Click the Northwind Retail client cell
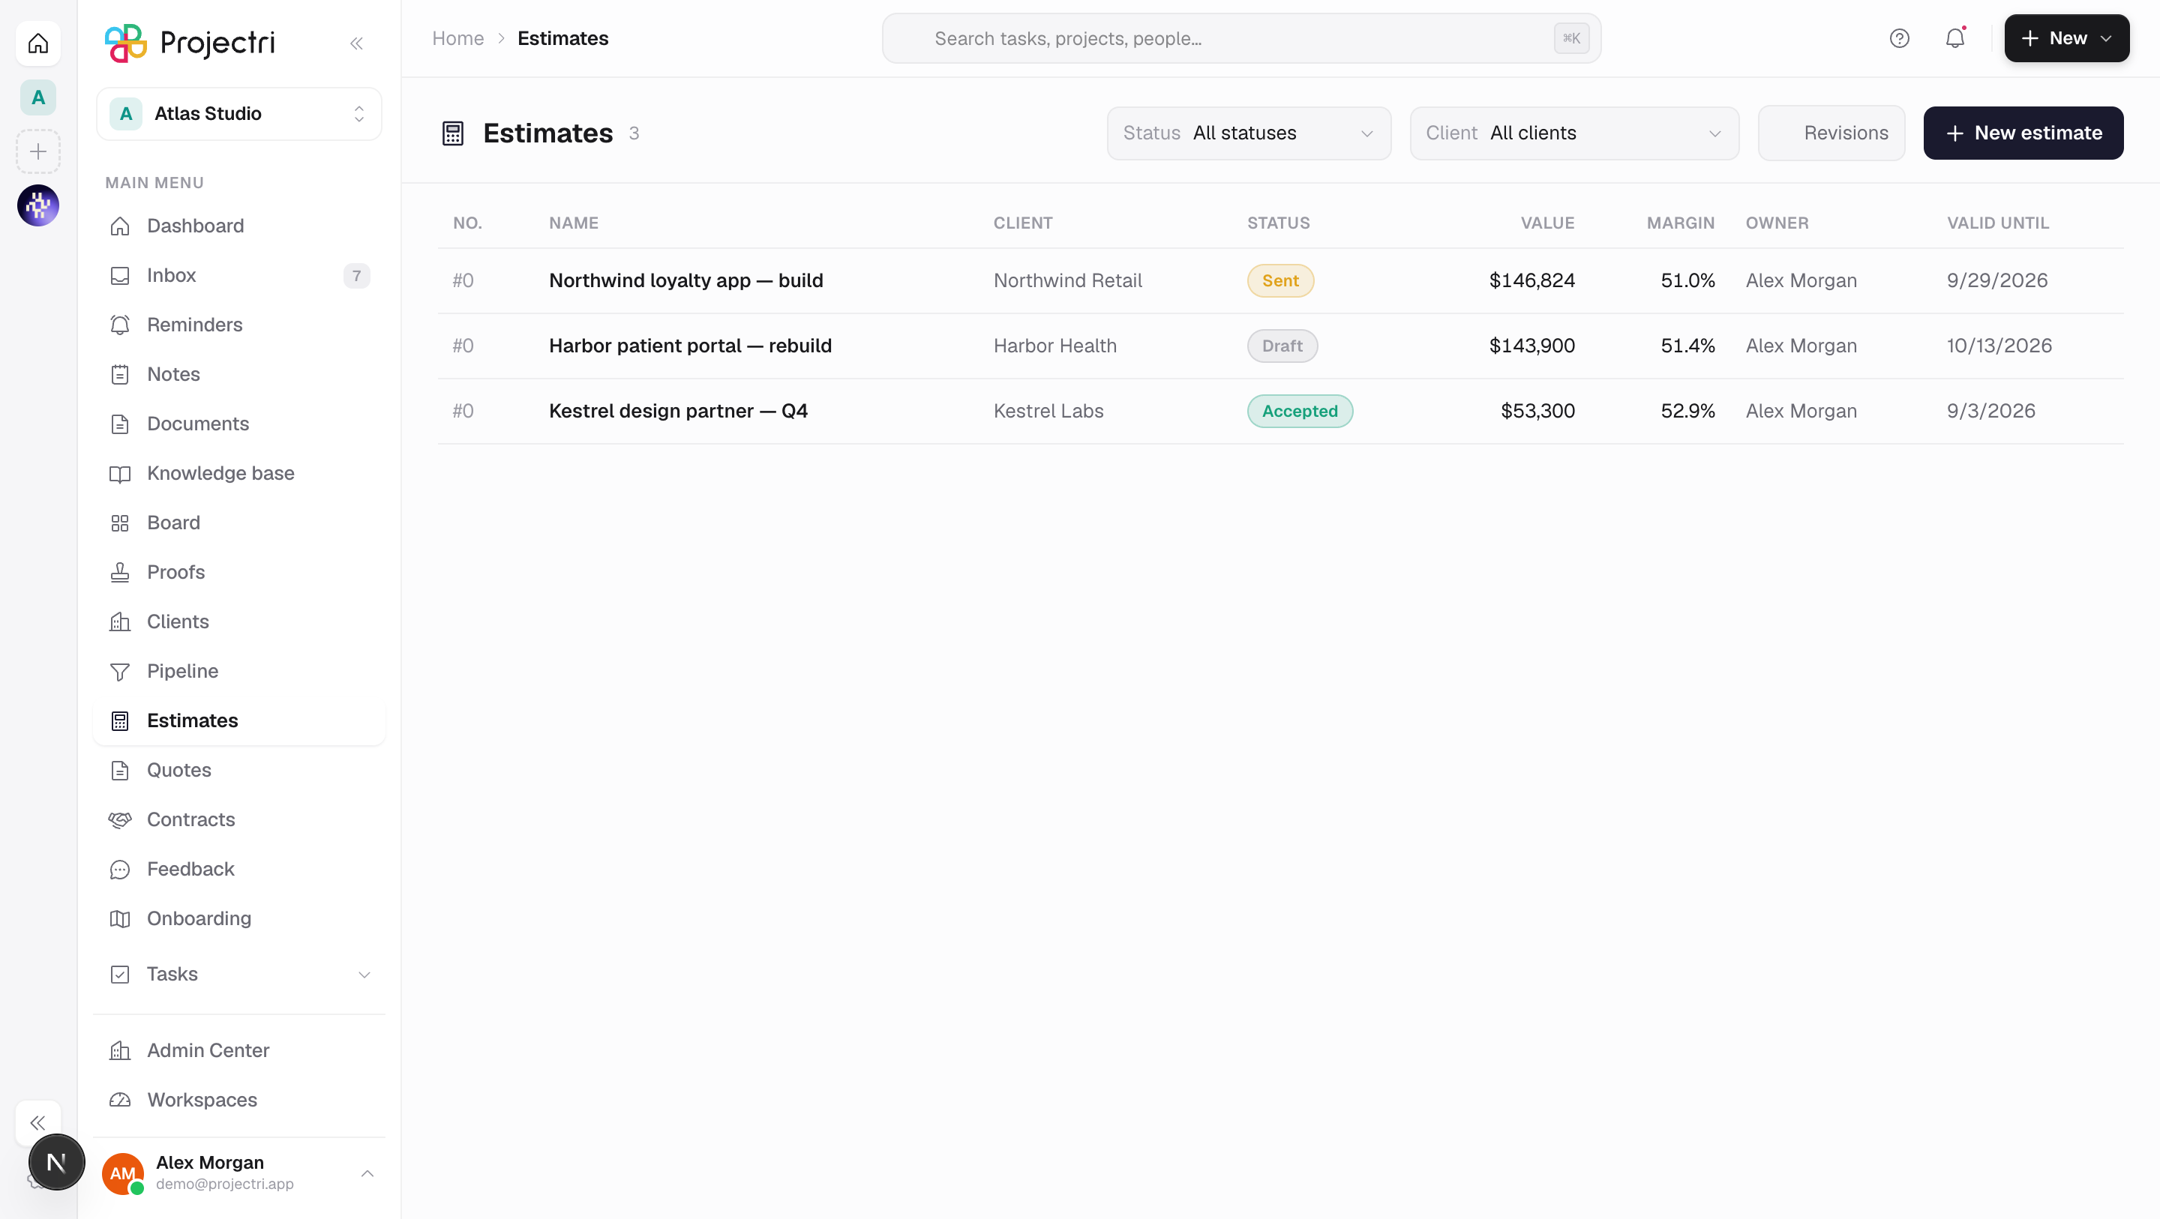 coord(1067,281)
